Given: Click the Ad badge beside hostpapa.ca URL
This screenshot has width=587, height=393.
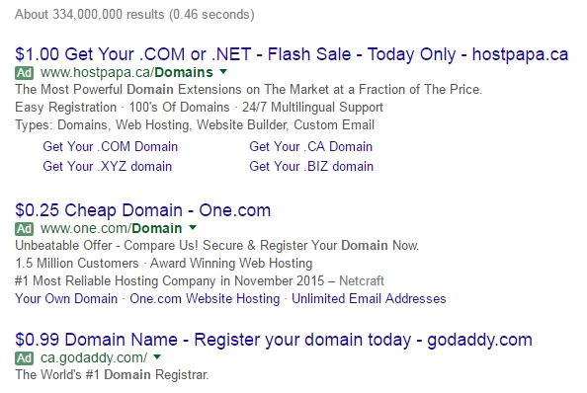Looking at the screenshot, I should tap(25, 72).
